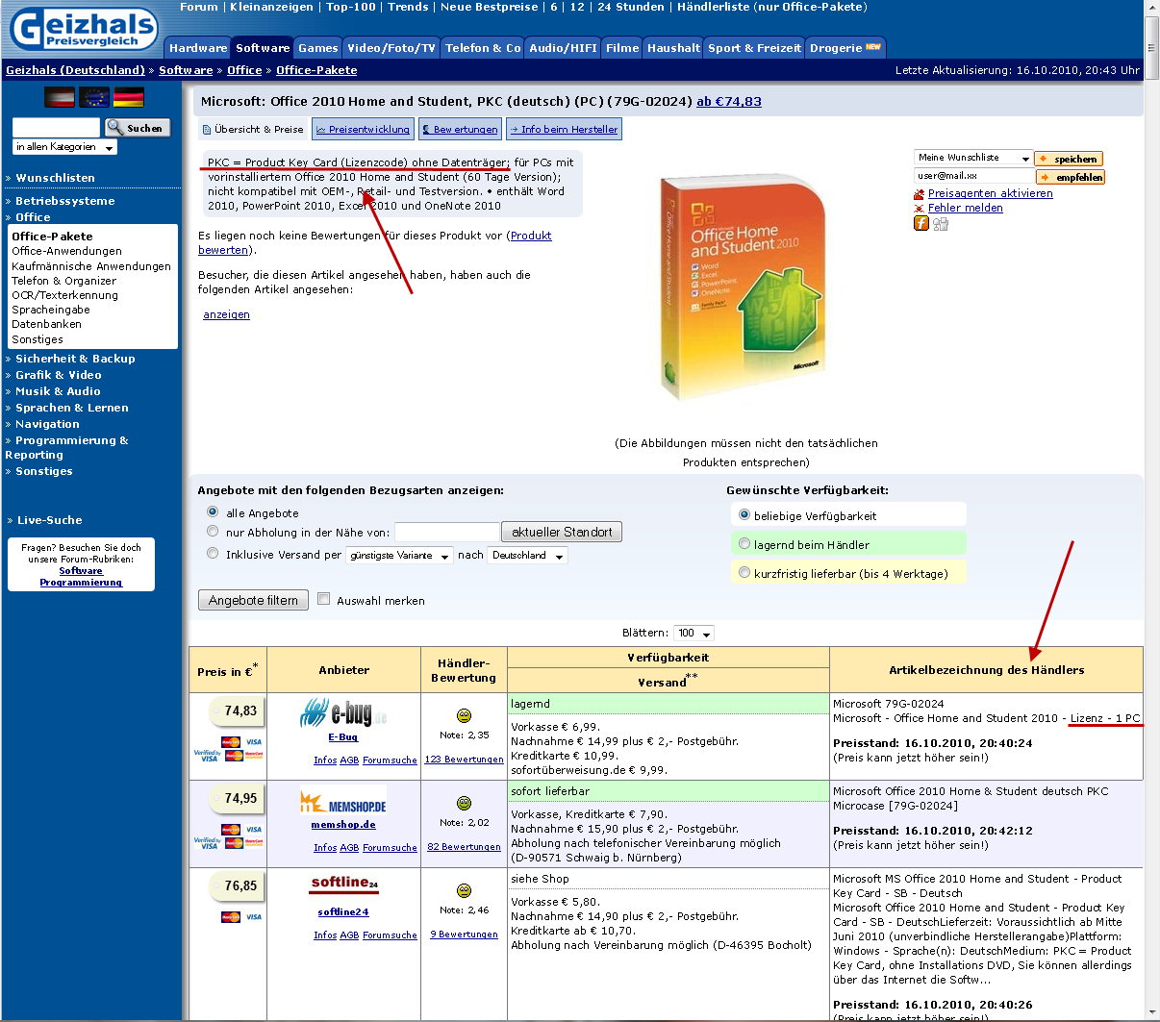Click the user@mail.xx email field
Screen dimensions: 1160x1022
973,176
